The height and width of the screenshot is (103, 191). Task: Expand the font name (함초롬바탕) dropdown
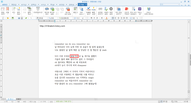[73, 18]
